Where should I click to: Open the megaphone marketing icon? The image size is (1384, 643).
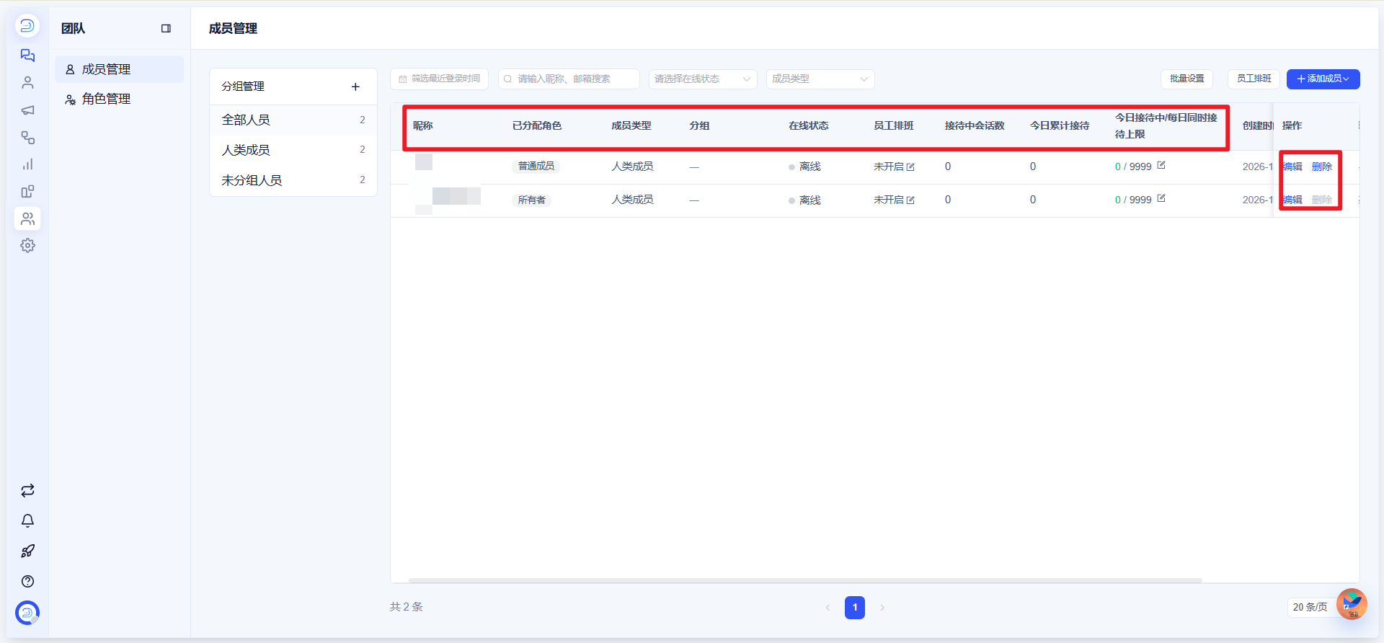[x=27, y=110]
